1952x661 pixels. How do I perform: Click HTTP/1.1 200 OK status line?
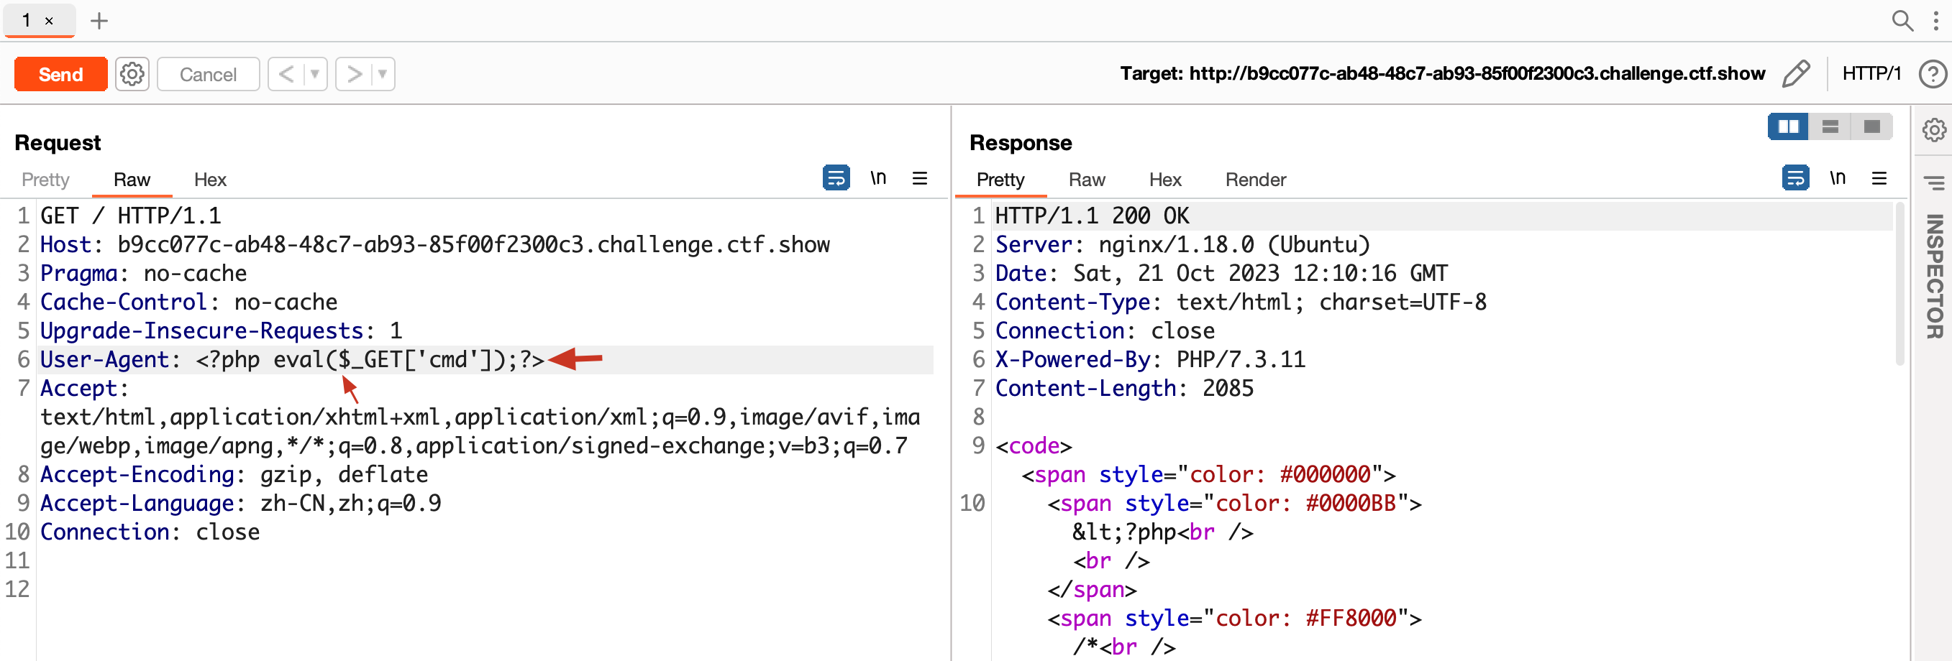point(1092,216)
